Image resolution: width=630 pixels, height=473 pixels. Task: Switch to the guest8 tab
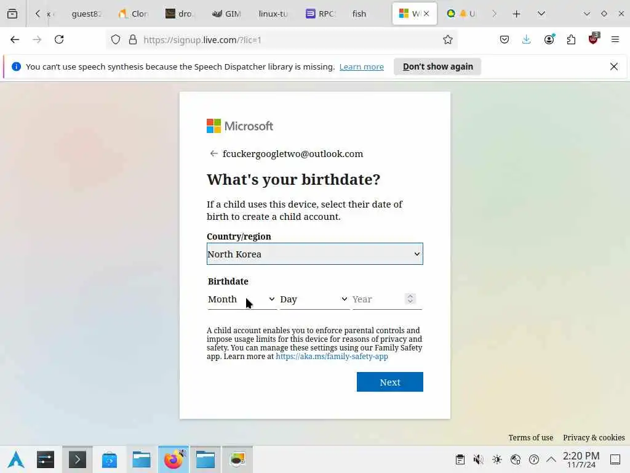[x=86, y=14]
